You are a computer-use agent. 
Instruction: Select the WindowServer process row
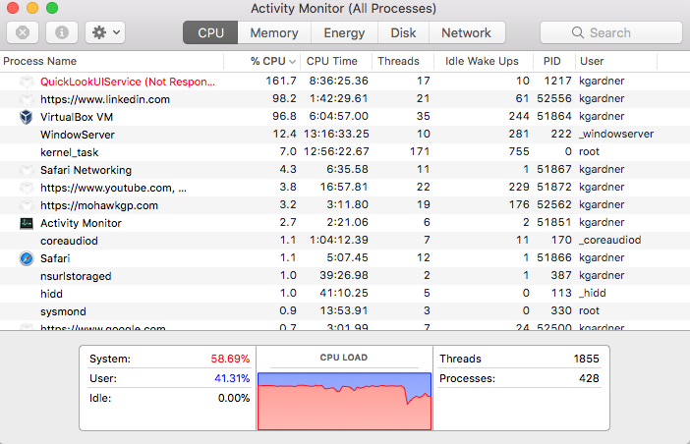coord(345,135)
